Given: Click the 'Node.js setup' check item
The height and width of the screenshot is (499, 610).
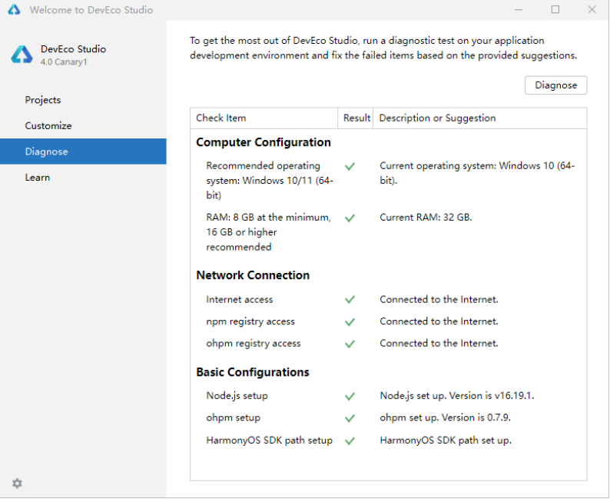Looking at the screenshot, I should tap(237, 396).
